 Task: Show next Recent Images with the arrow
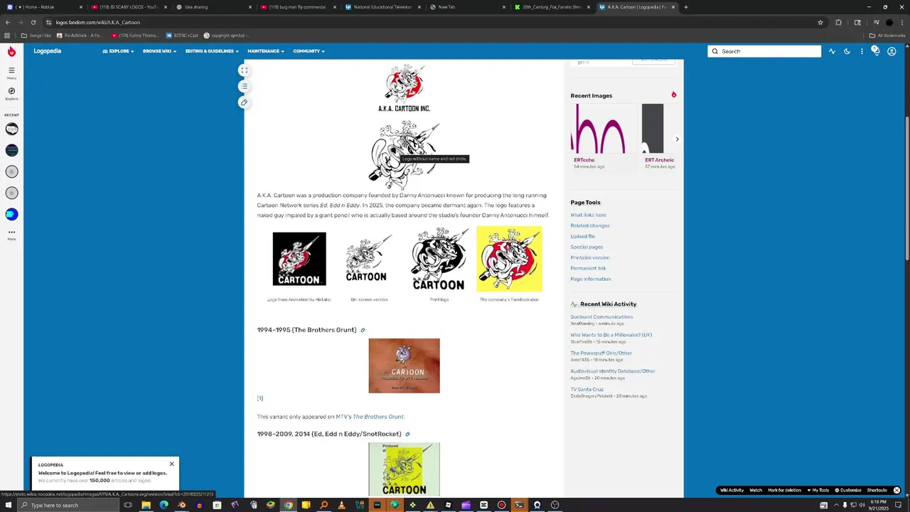677,139
